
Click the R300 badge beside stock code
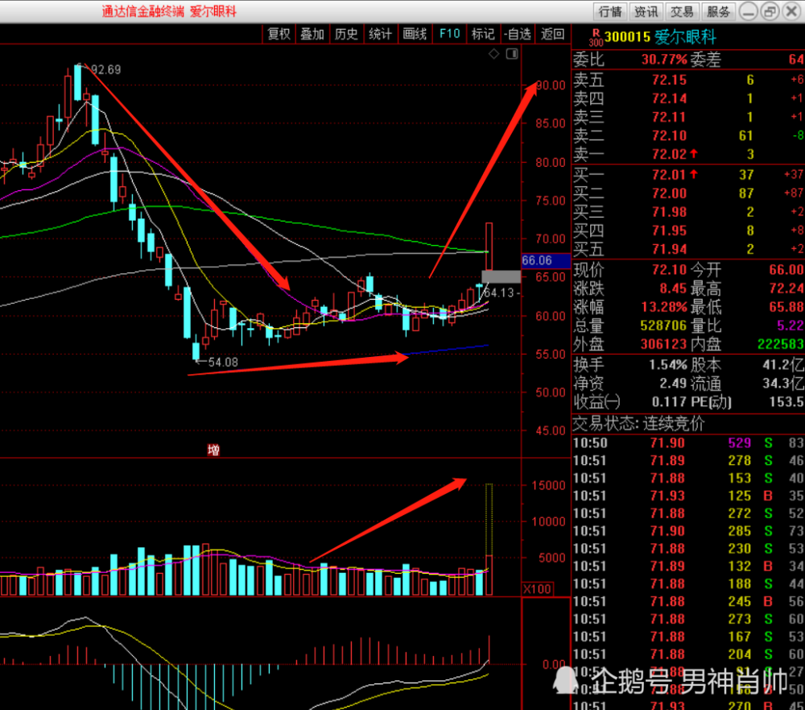(596, 38)
